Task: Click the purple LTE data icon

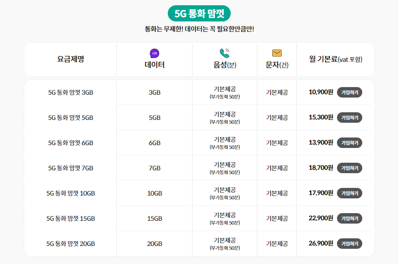Action: 154,53
